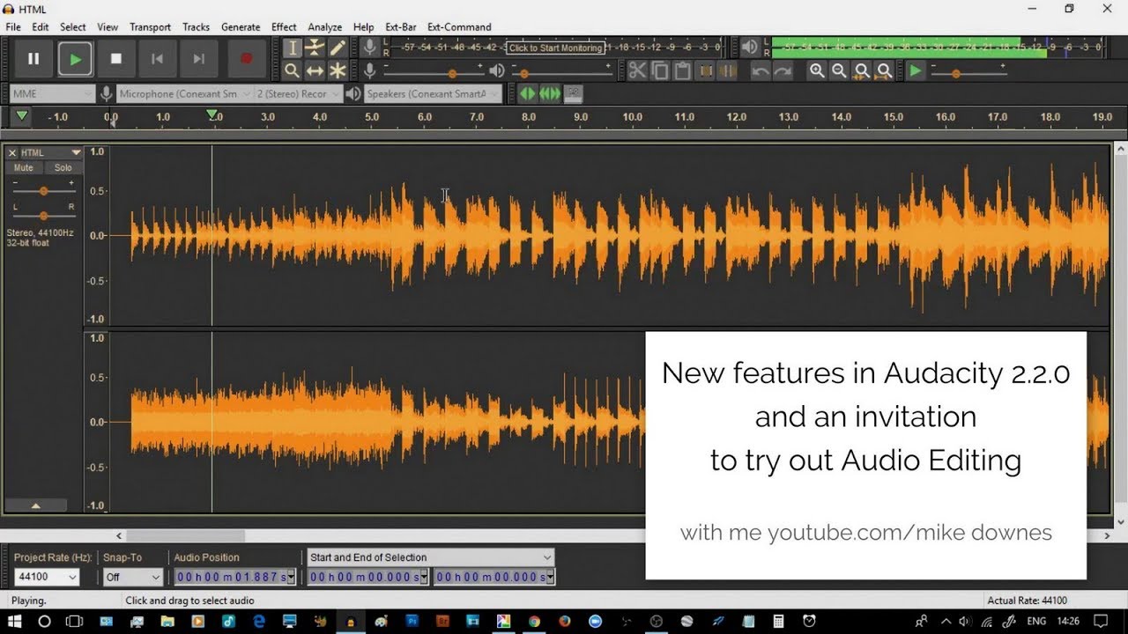Open the Chrome icon in the taskbar
Viewport: 1128px width, 634px height.
(534, 621)
